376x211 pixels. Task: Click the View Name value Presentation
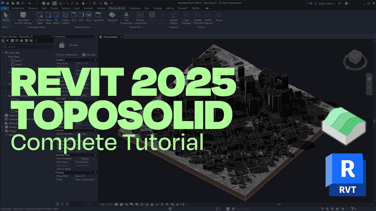tap(82, 162)
